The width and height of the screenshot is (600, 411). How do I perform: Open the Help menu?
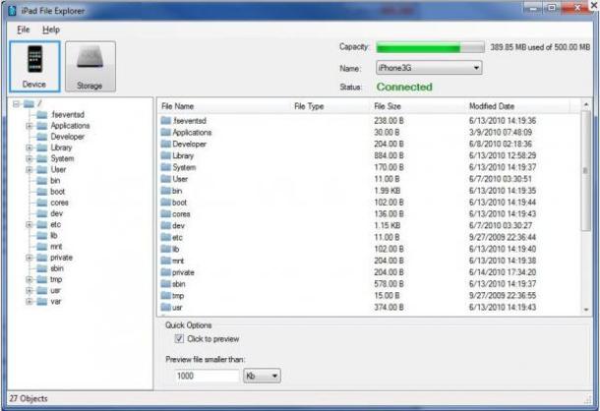click(x=51, y=29)
